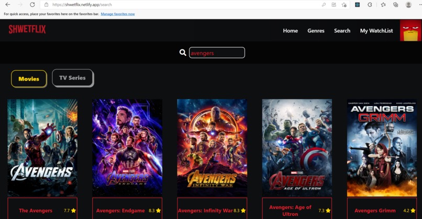This screenshot has height=219, width=422.
Task: Open the Collections icon
Action: point(396,5)
